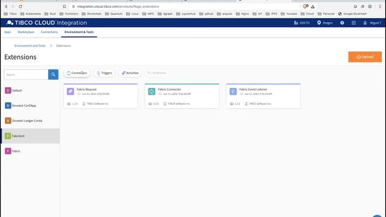This screenshot has height=217, width=386.
Task: Click the TIBCO Cloud Integration logo
Action: click(47, 23)
